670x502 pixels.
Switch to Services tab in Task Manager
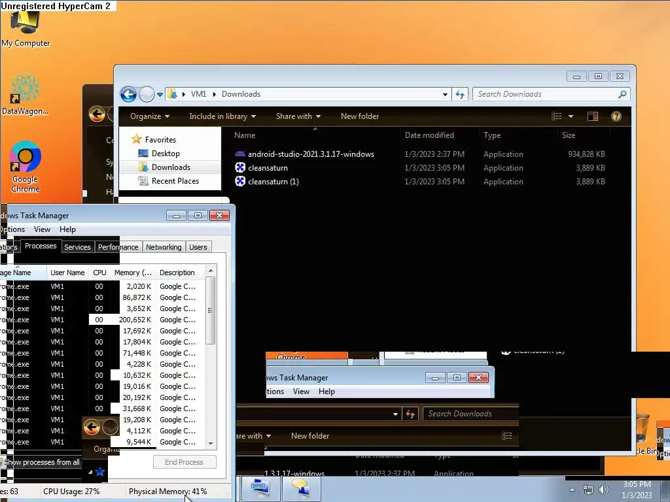click(x=77, y=247)
